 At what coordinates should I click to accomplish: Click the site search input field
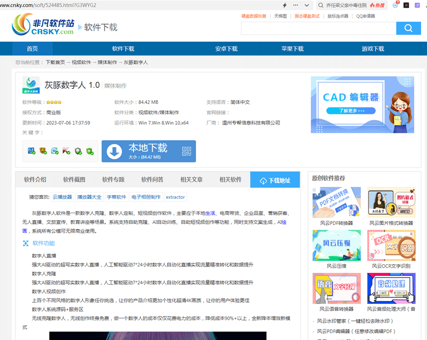[318, 28]
